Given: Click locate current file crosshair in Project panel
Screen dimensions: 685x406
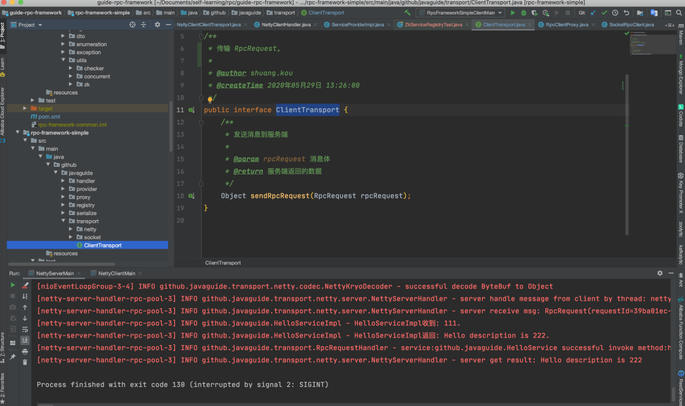Looking at the screenshot, I should pos(133,25).
